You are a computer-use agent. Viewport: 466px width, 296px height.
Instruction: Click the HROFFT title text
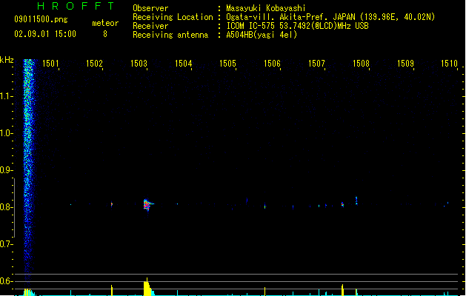click(x=76, y=6)
